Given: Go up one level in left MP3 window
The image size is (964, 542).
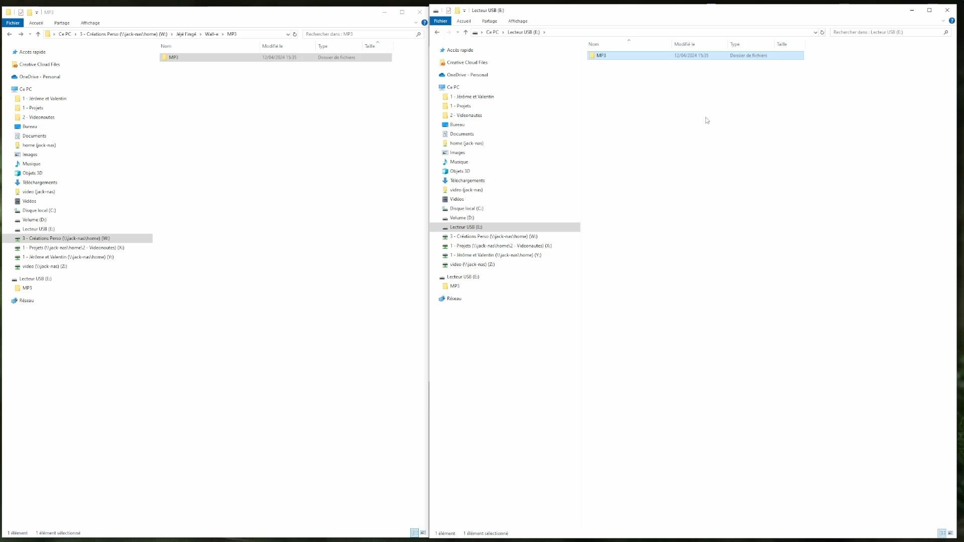Looking at the screenshot, I should (38, 34).
